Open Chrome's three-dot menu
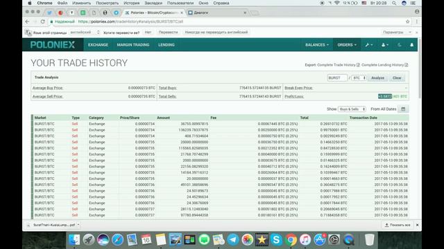444x249 pixels. (416, 21)
